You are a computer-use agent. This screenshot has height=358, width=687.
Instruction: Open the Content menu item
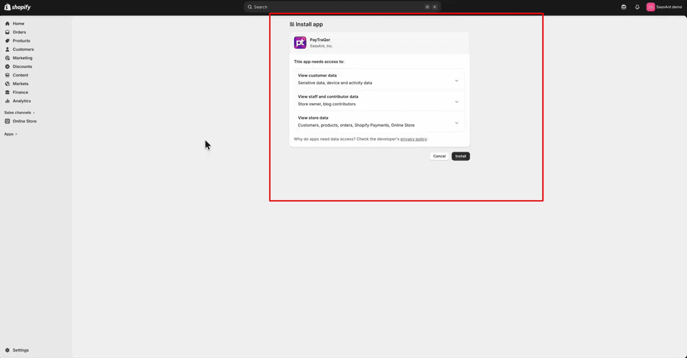(x=20, y=75)
